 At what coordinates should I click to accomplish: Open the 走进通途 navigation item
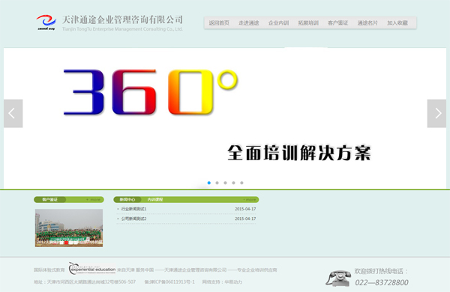click(249, 23)
